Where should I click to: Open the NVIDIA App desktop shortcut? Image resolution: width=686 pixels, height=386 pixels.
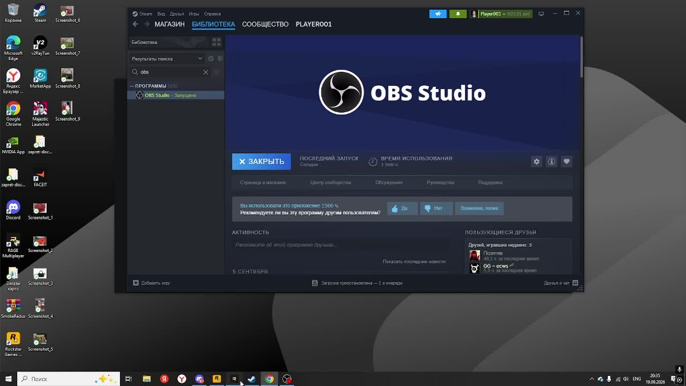[13, 145]
